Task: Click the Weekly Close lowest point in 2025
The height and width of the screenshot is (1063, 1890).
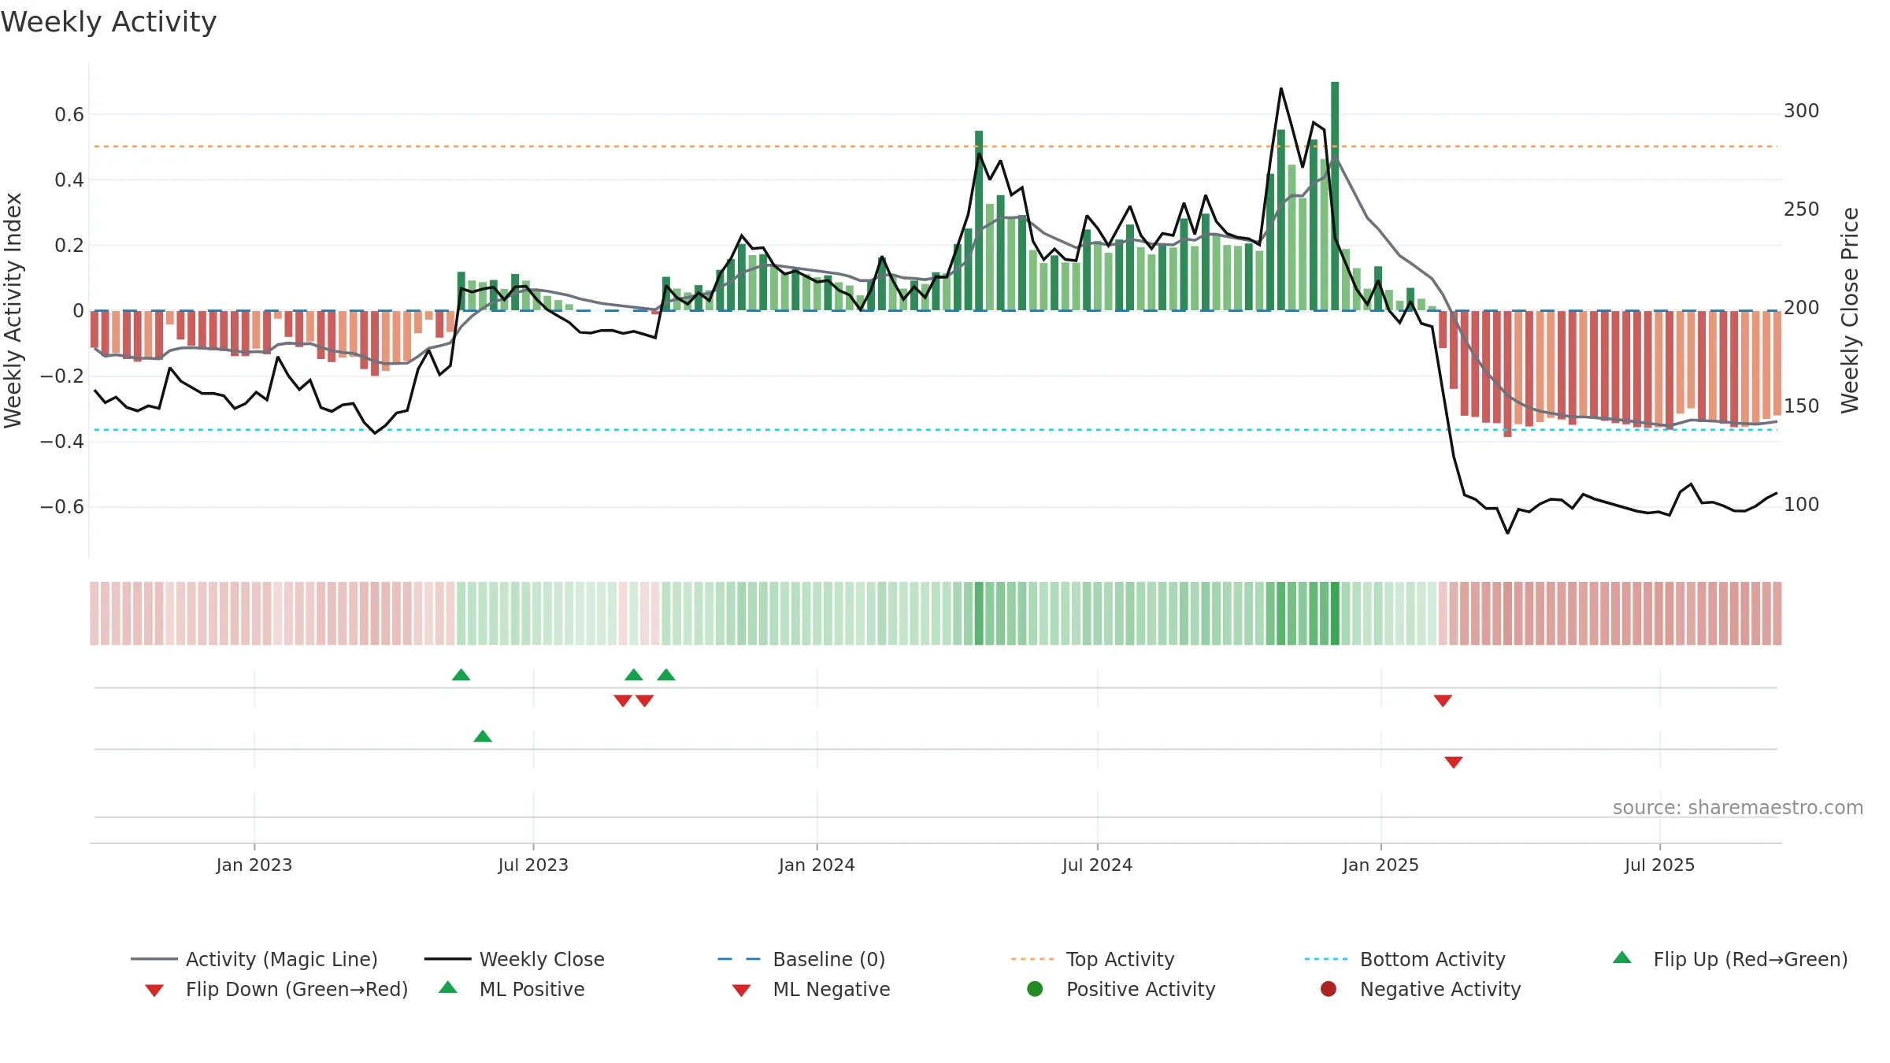Action: tap(1508, 533)
